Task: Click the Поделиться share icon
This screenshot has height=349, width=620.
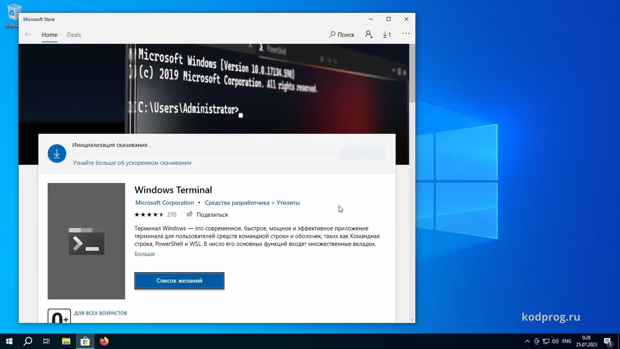Action: 190,214
